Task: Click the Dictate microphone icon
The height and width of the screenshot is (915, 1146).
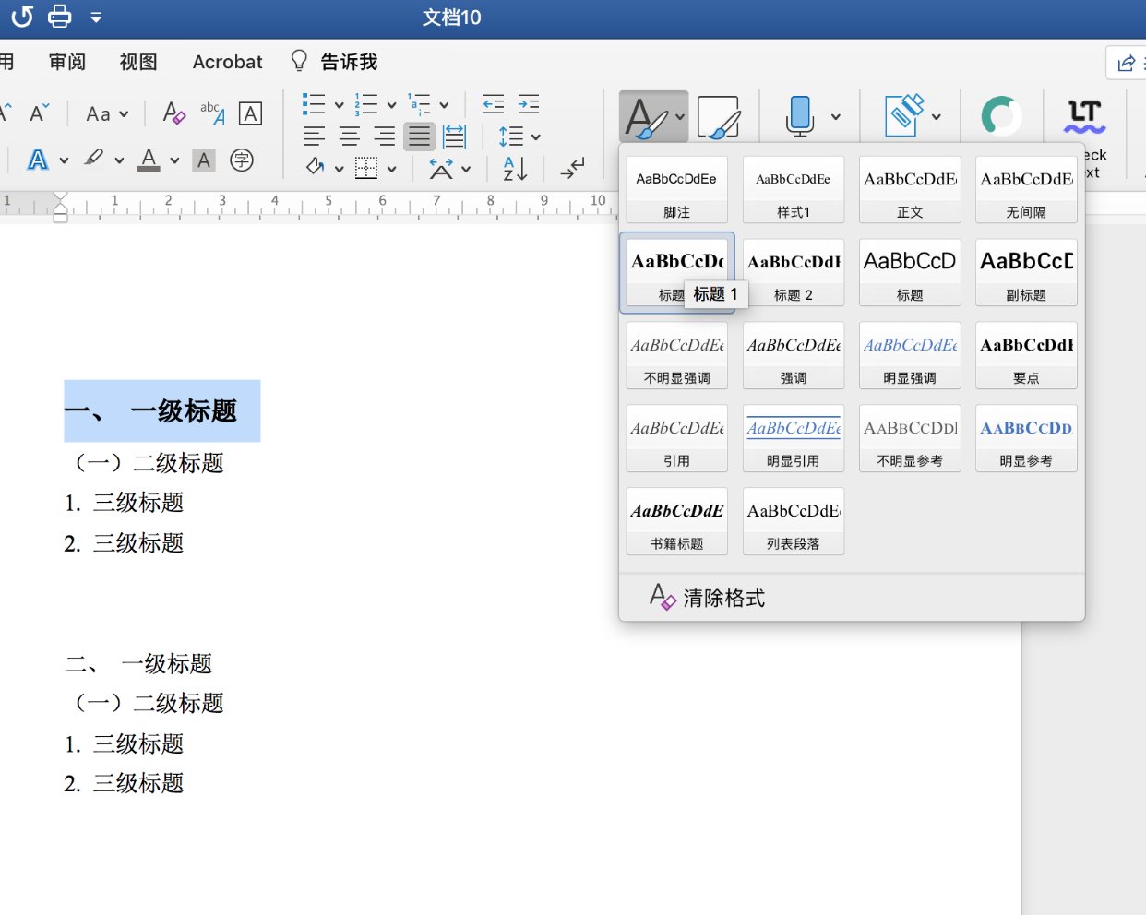Action: tap(800, 116)
